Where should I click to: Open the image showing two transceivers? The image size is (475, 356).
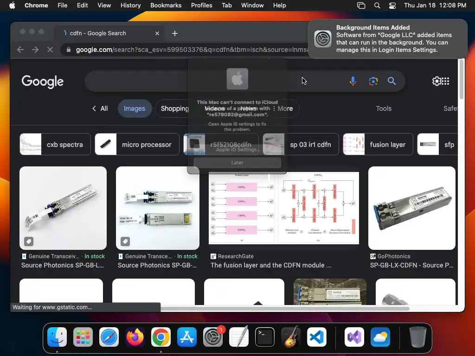click(x=158, y=208)
